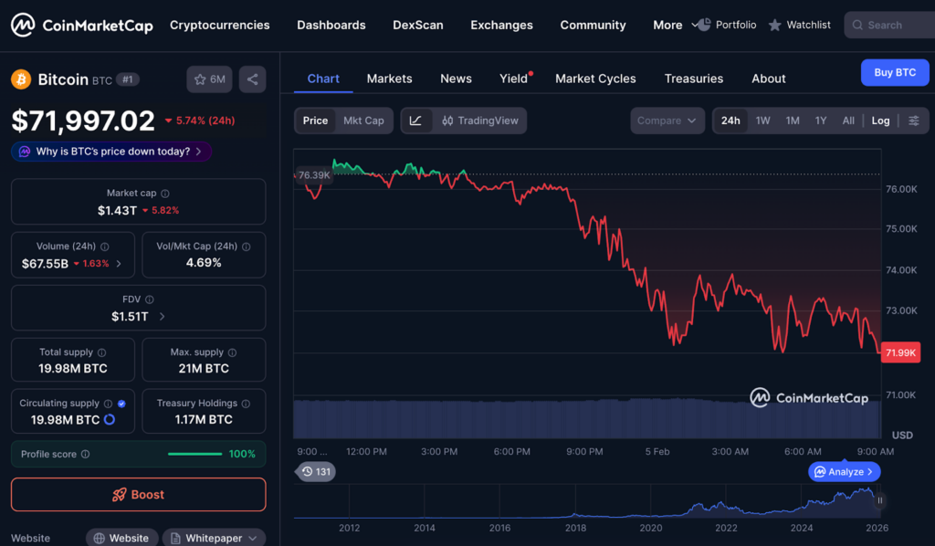Open the Compare dropdown

(x=667, y=121)
